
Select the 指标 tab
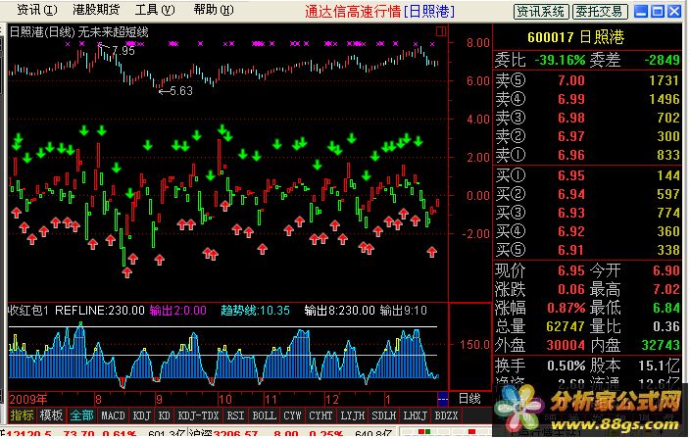22,415
